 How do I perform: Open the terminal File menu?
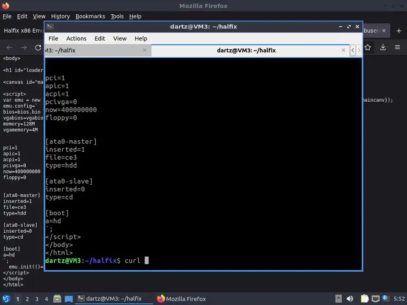pos(53,39)
